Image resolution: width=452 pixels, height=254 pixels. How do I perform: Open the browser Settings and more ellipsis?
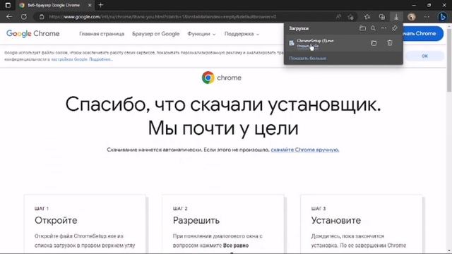pos(427,17)
